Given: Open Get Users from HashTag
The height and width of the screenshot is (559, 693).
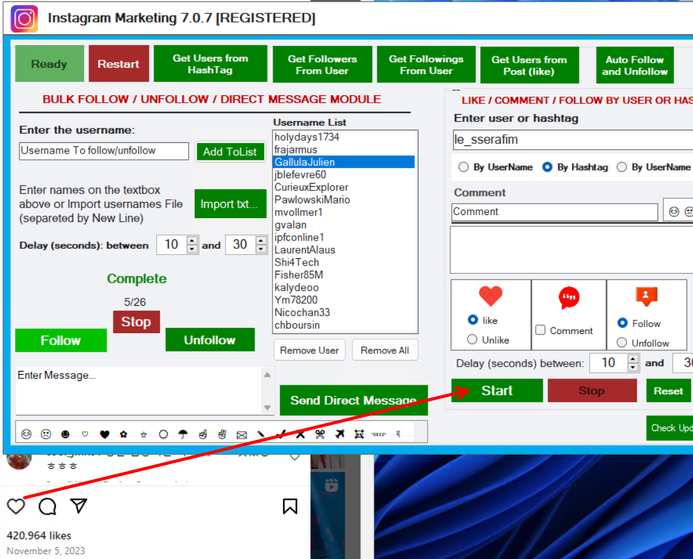Looking at the screenshot, I should [211, 64].
